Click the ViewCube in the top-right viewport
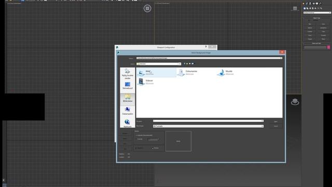 [x=295, y=8]
